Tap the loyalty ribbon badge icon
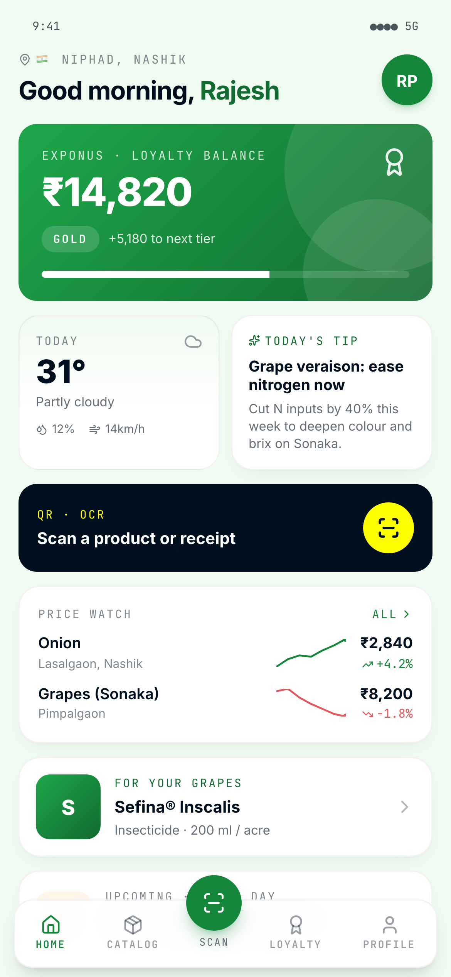 [394, 162]
